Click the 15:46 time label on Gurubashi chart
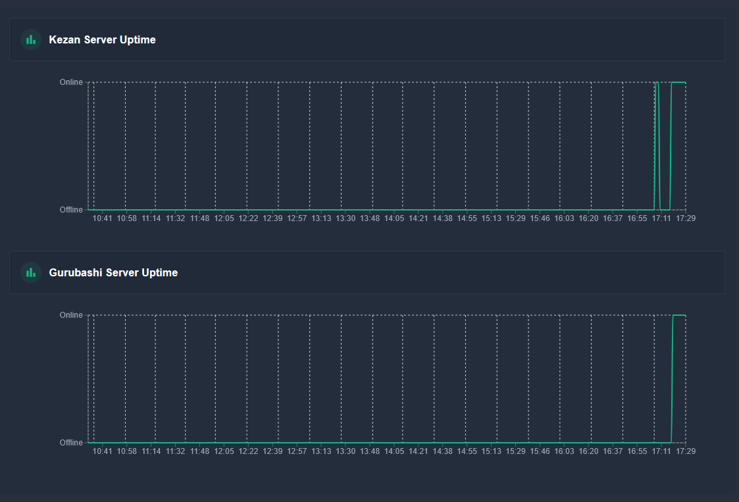Viewport: 739px width, 502px height. (x=540, y=451)
